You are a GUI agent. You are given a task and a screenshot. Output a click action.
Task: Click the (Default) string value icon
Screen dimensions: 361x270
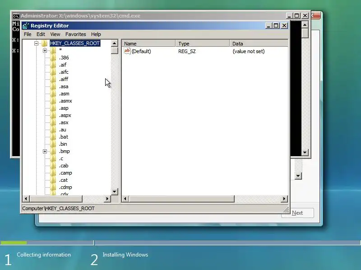pos(127,51)
